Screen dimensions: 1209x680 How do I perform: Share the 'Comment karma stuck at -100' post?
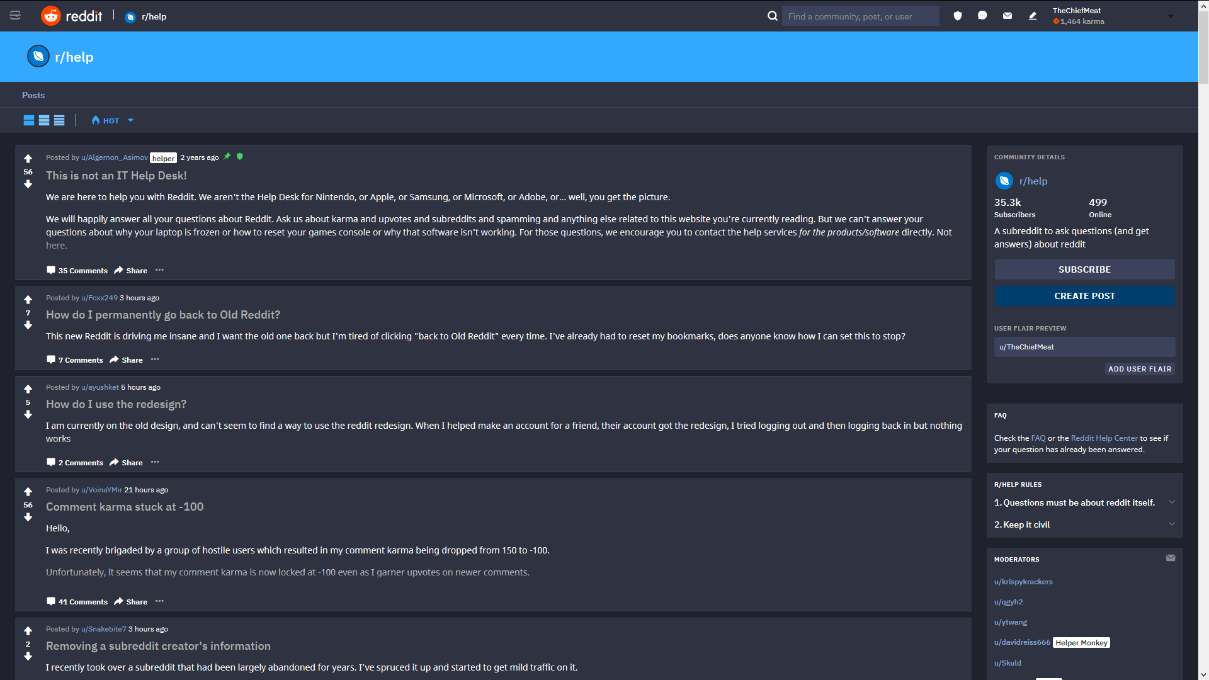(130, 602)
